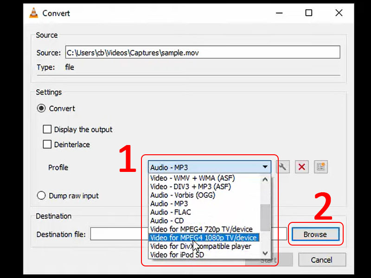371x278 pixels.
Task: Delete the selected profile with red X icon
Action: tap(301, 167)
